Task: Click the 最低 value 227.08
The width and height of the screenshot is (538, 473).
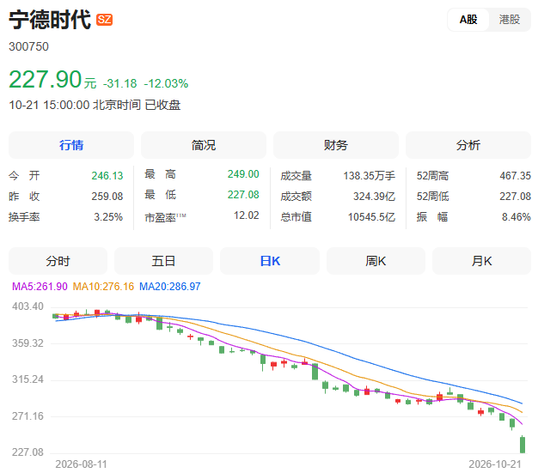Action: (243, 195)
